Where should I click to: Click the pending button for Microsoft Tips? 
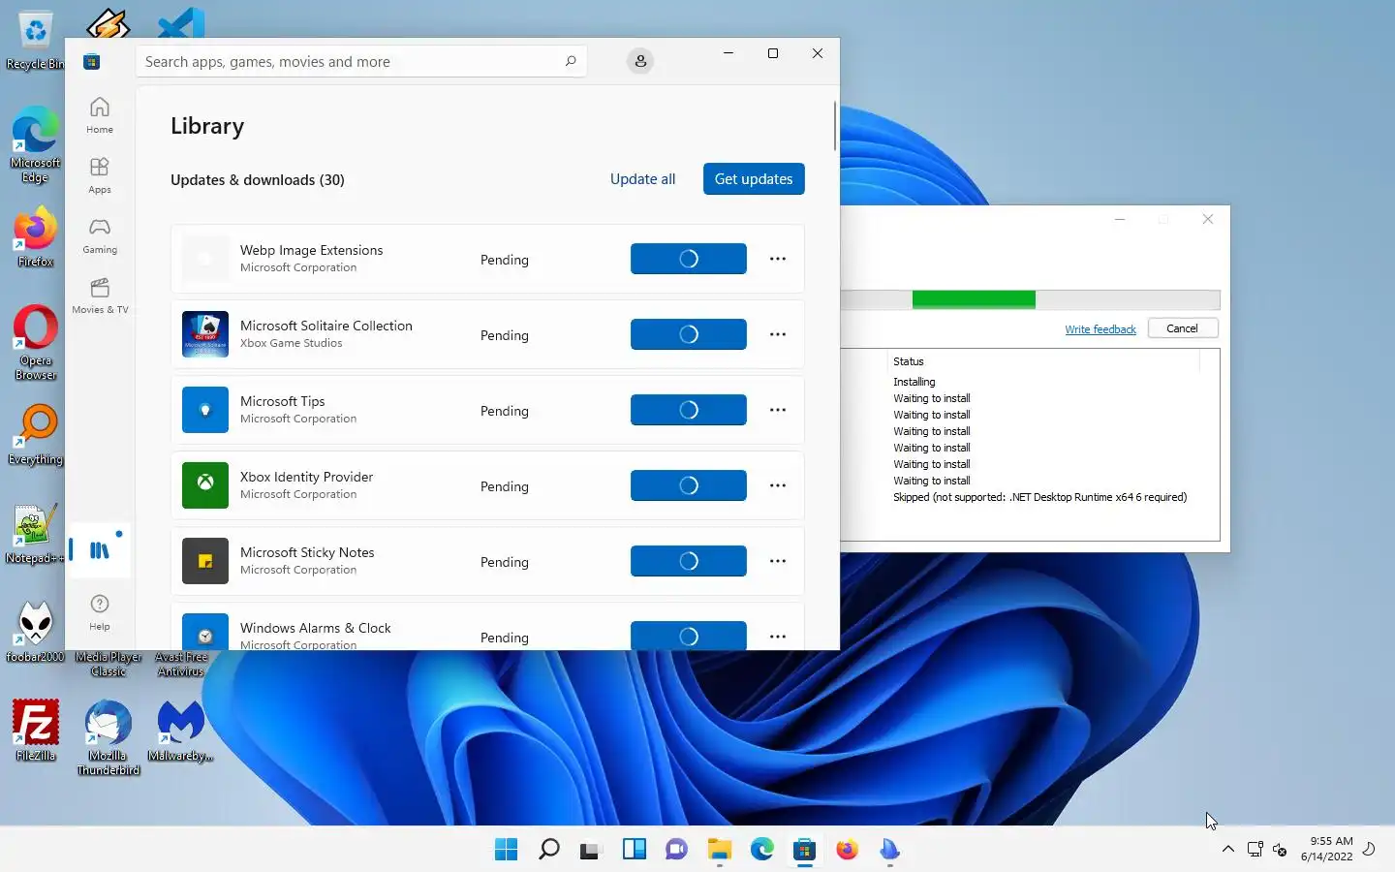click(688, 410)
